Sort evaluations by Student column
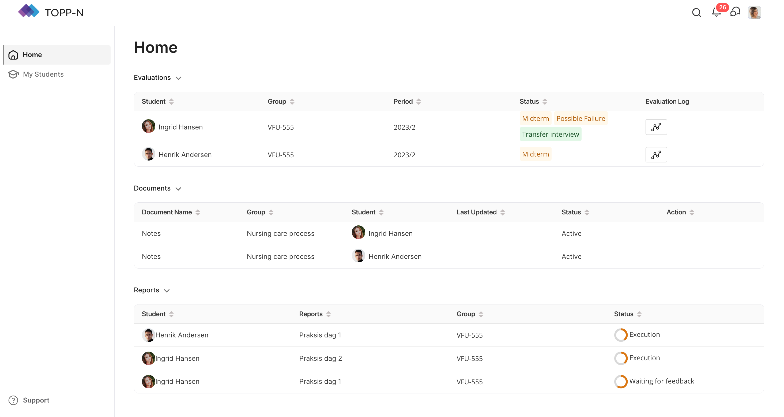Screen dimensions: 784x417 pyautogui.click(x=171, y=101)
